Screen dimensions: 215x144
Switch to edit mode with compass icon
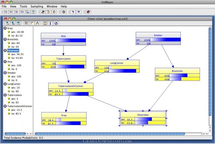pyautogui.click(x=37, y=23)
